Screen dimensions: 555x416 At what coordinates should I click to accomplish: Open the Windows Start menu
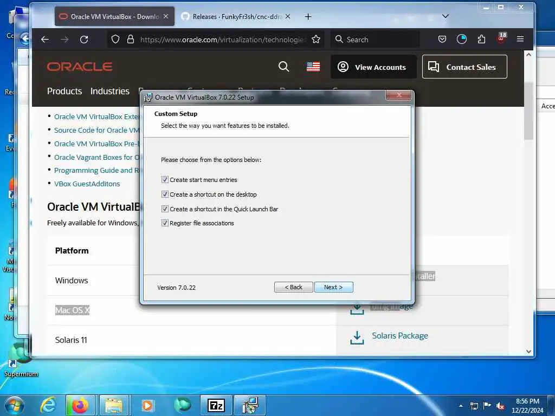[15, 405]
